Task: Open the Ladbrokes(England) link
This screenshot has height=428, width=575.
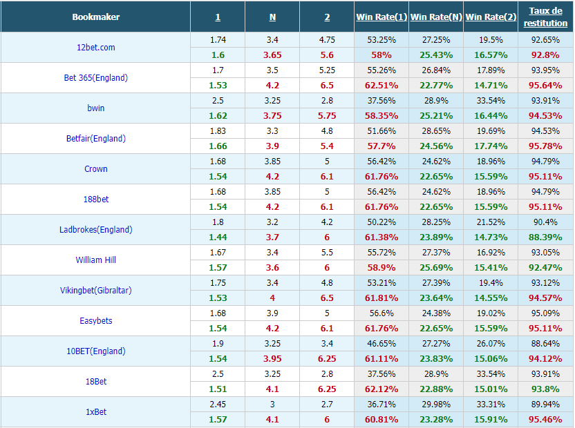Action: click(x=95, y=230)
